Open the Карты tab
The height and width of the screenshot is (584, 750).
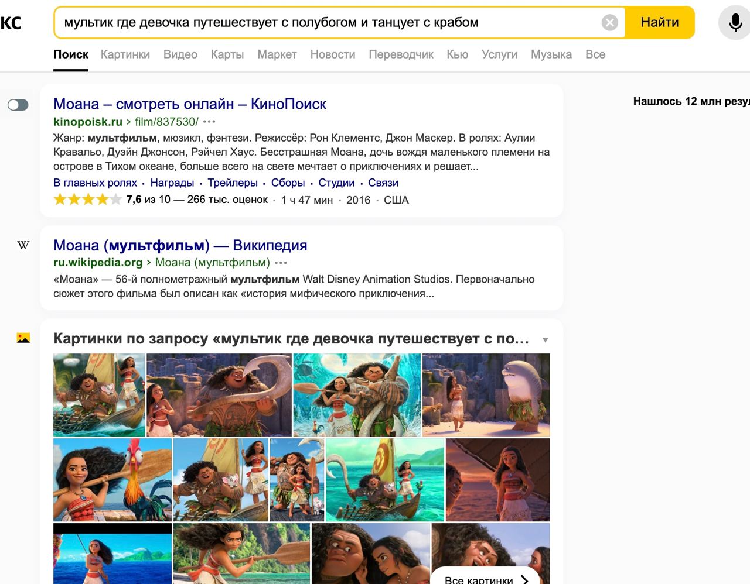[x=227, y=54]
